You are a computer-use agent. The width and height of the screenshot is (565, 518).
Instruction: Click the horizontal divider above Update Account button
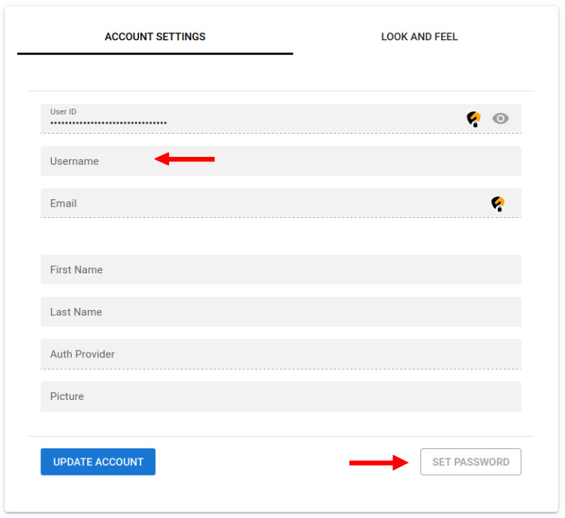(281, 436)
